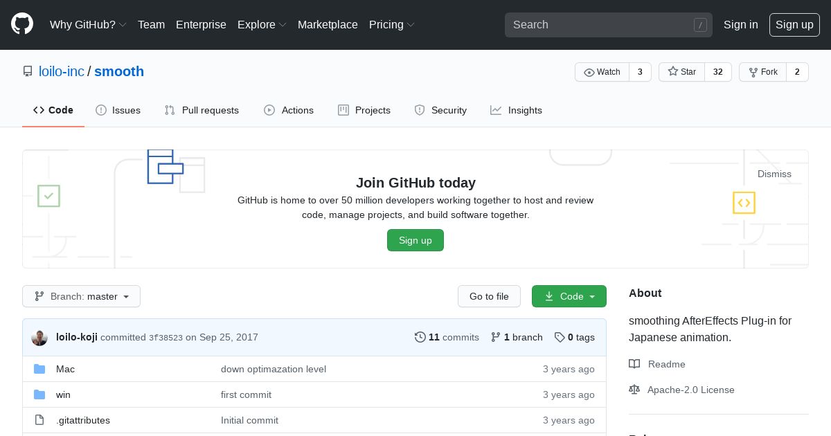831x436 pixels.
Task: Dismiss the Join GitHub banner
Action: [x=774, y=174]
